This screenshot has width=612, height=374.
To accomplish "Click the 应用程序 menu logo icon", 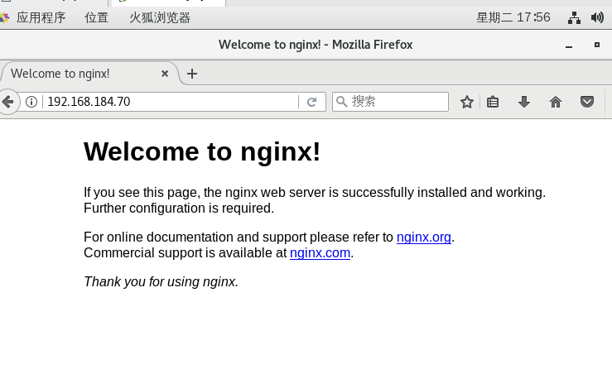I will 4,17.
